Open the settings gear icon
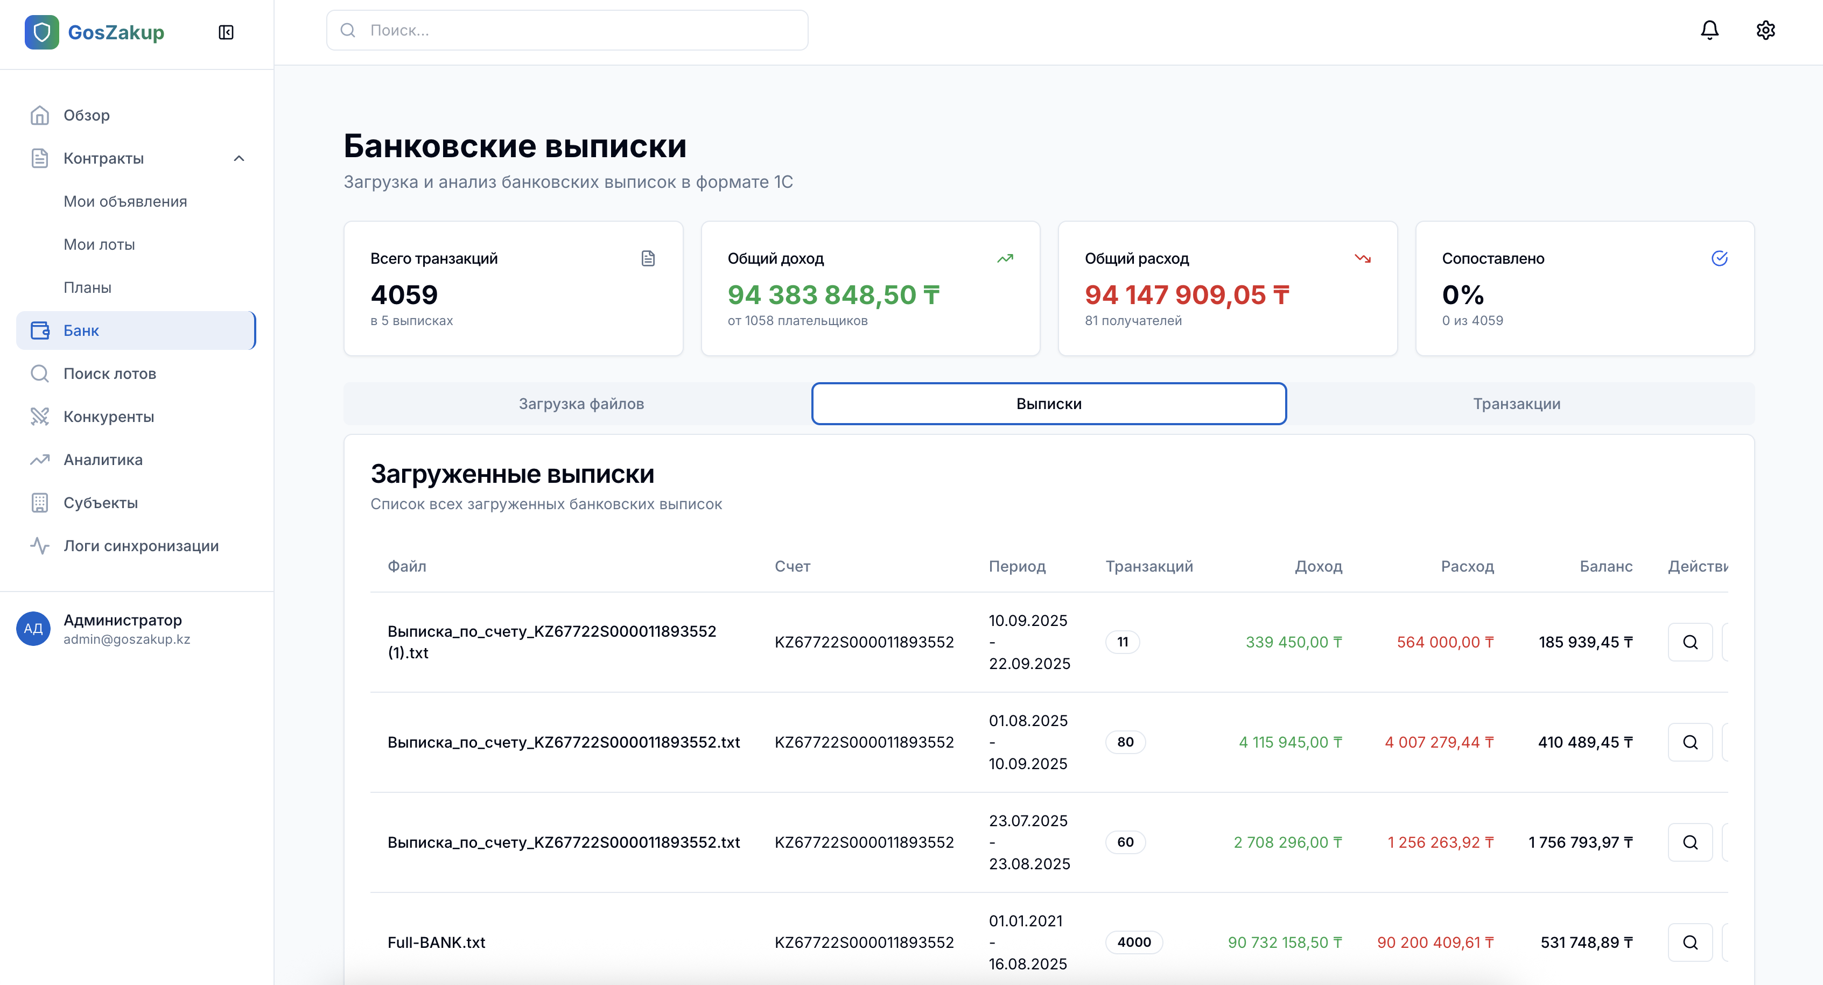 coord(1765,31)
